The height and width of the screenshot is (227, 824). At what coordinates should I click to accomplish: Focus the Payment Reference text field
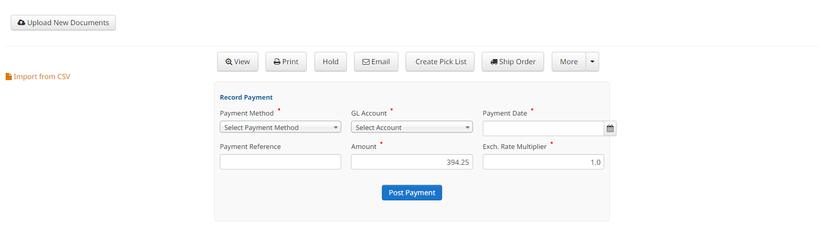[280, 162]
